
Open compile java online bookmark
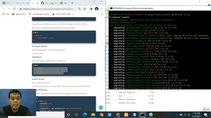tap(39, 14)
